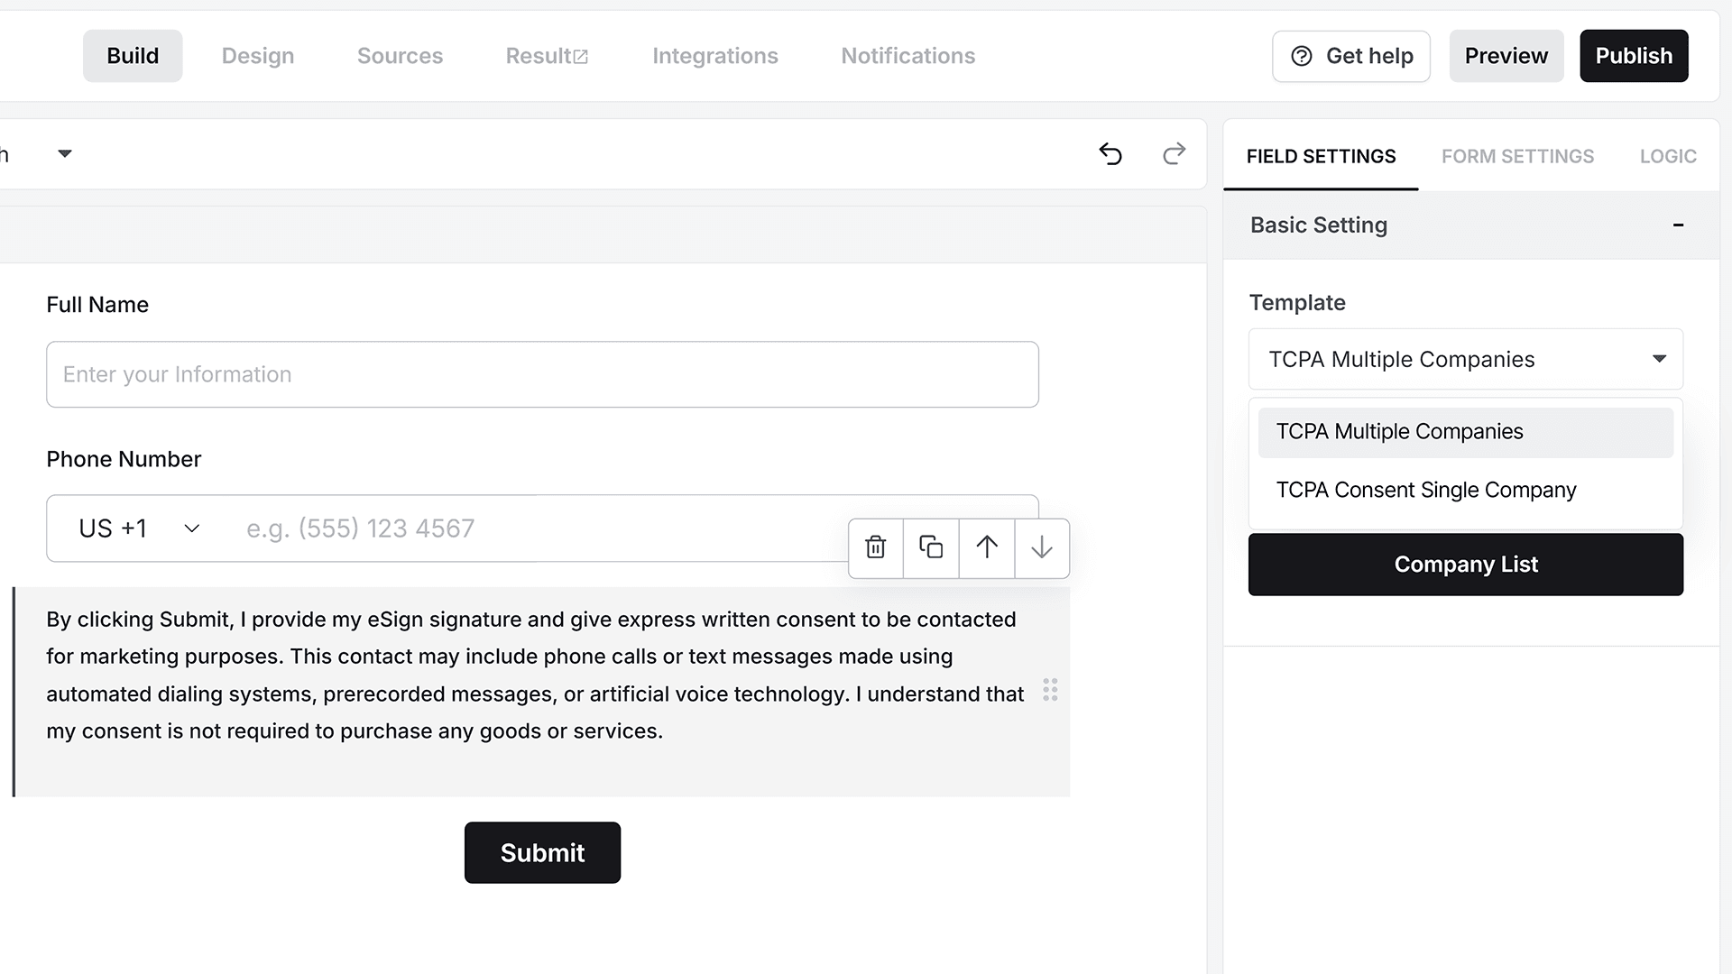1732x974 pixels.
Task: Expand the form name dropdown arrow
Action: coord(65,153)
